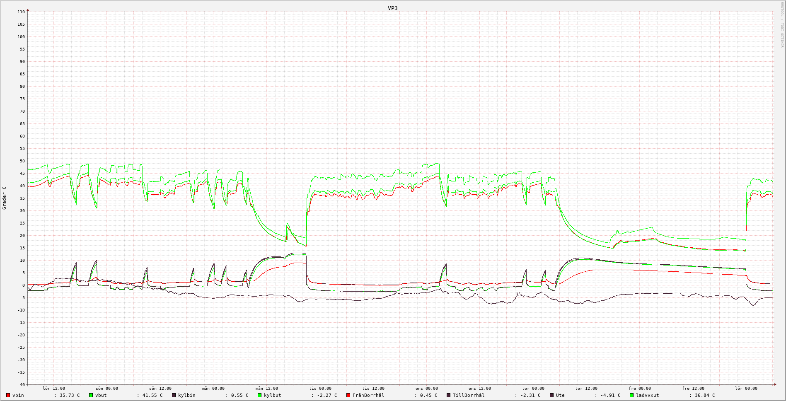Viewport: 786px width, 401px height.
Task: Click the dark TillBorrhål legend swatch
Action: [448, 395]
